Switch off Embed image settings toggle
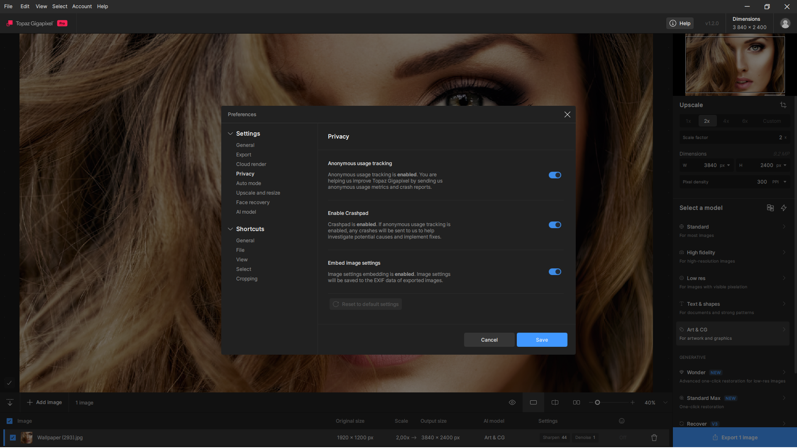This screenshot has height=448, width=797. pos(555,272)
